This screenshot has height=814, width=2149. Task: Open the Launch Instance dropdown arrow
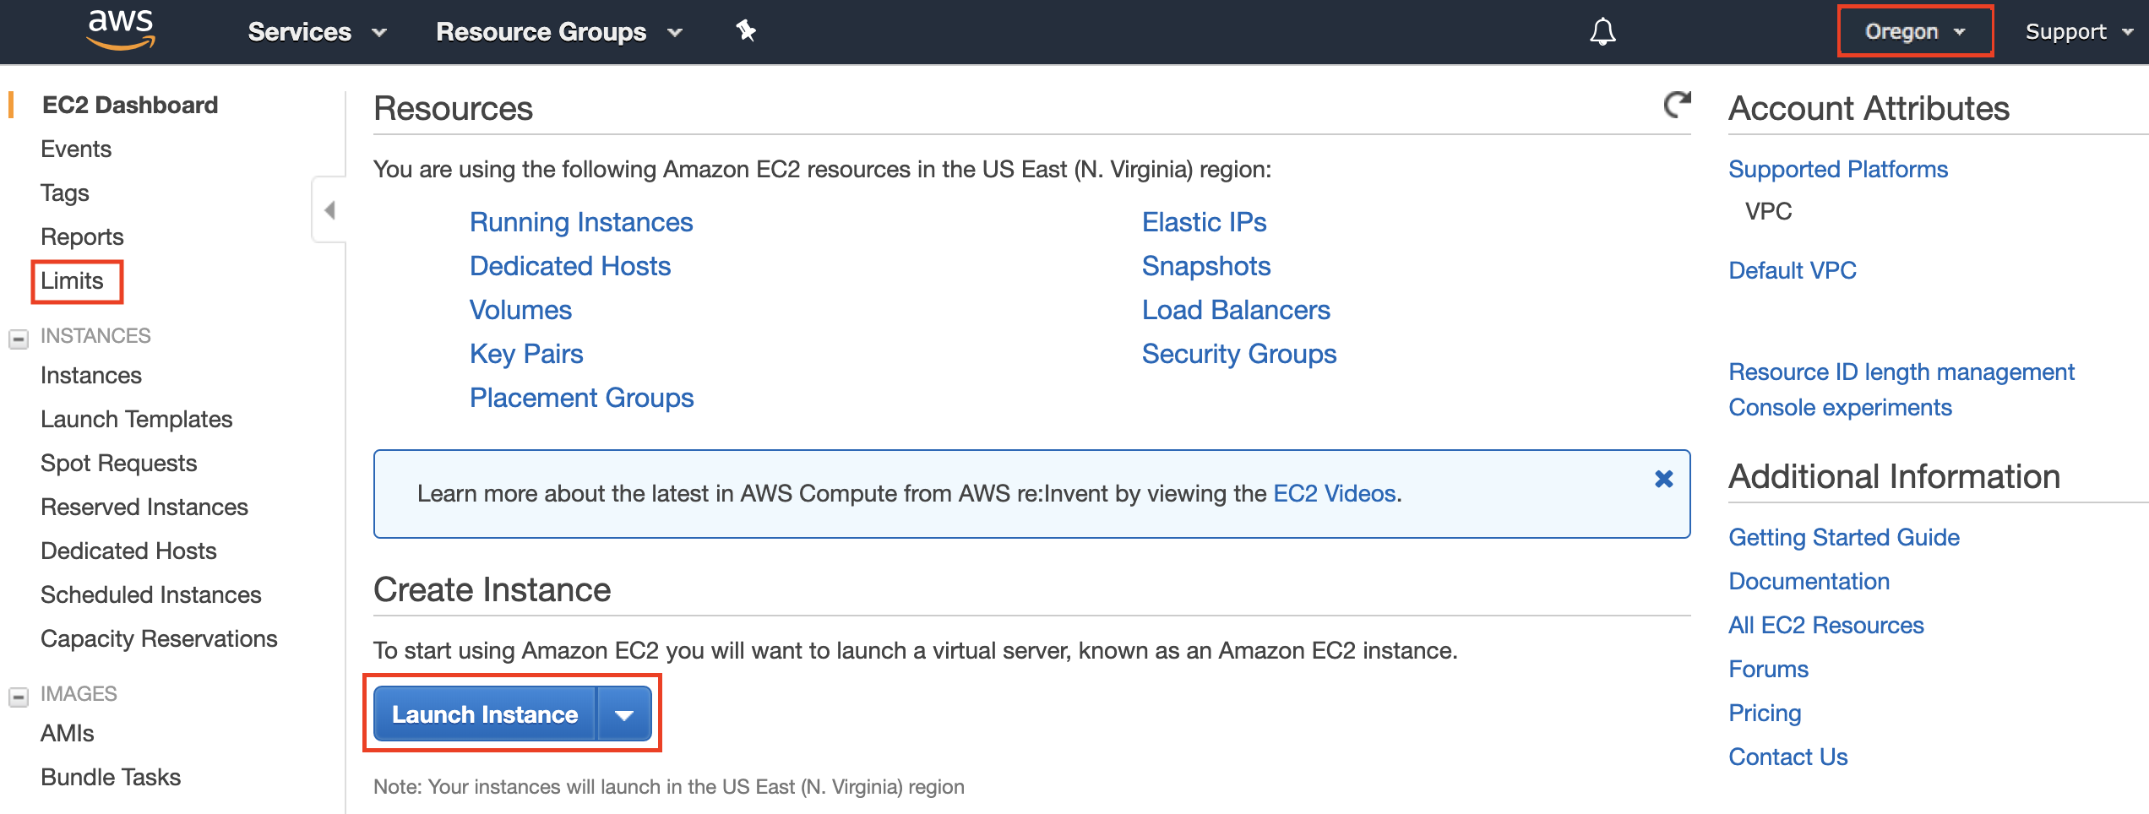624,714
